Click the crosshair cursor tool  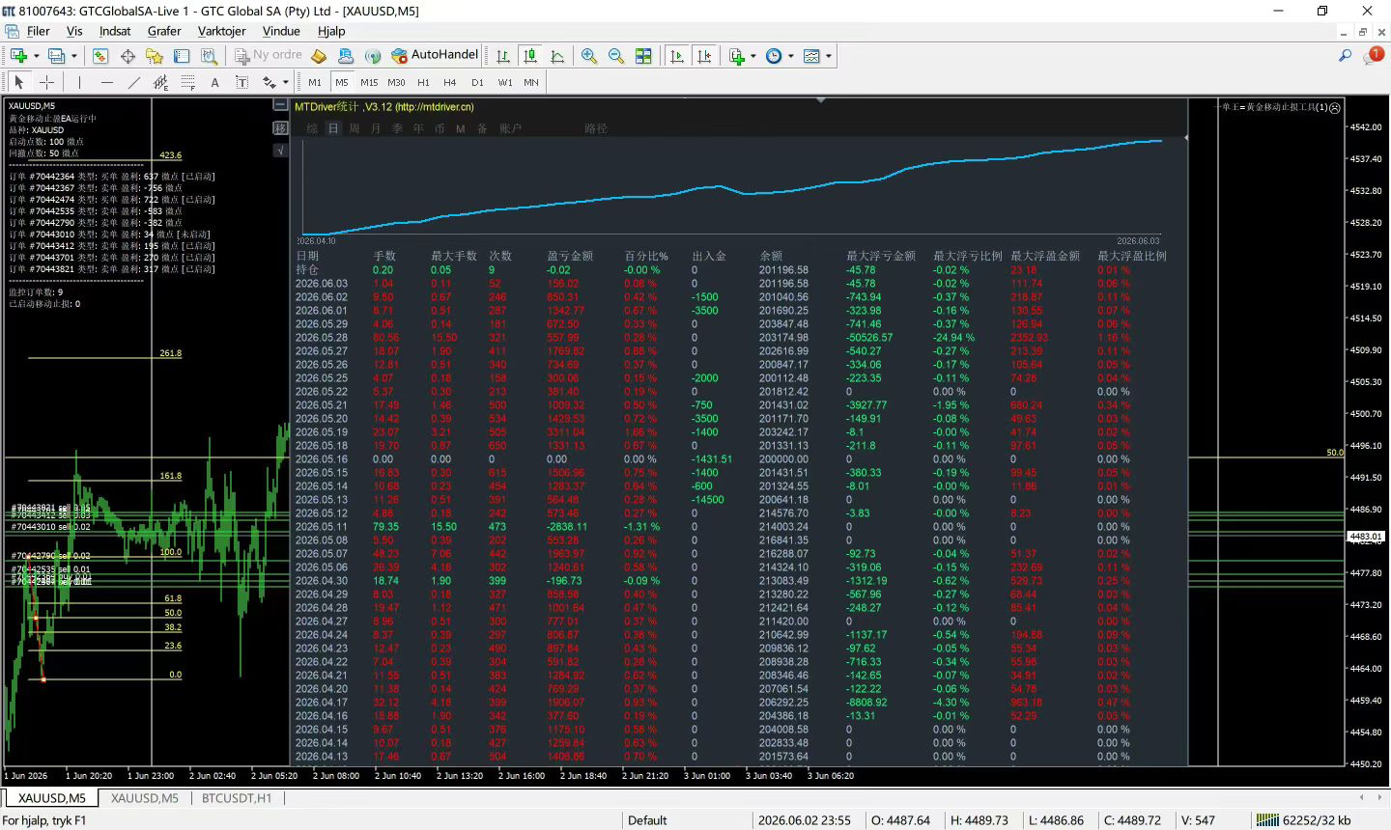pos(45,82)
